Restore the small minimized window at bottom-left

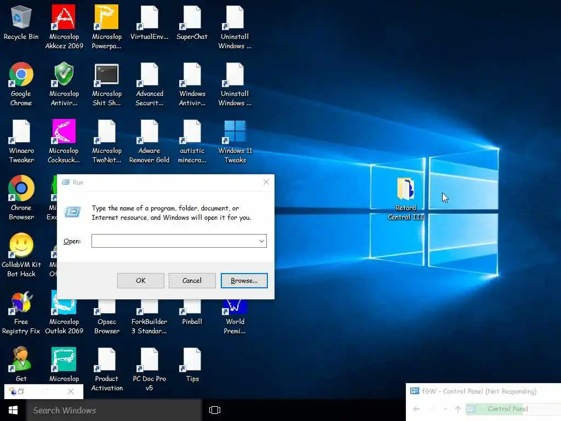[x=21, y=391]
